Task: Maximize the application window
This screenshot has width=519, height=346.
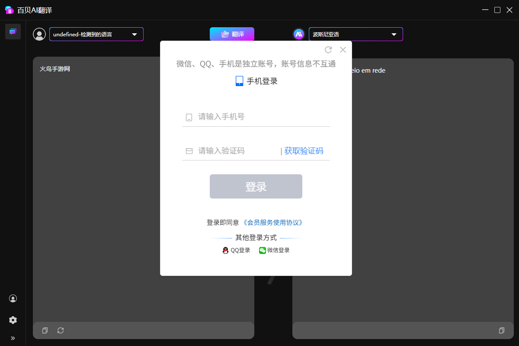Action: tap(497, 10)
